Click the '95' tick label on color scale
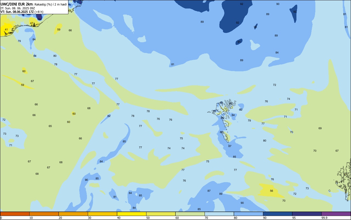This screenshot has width=351, height=220. (294, 218)
